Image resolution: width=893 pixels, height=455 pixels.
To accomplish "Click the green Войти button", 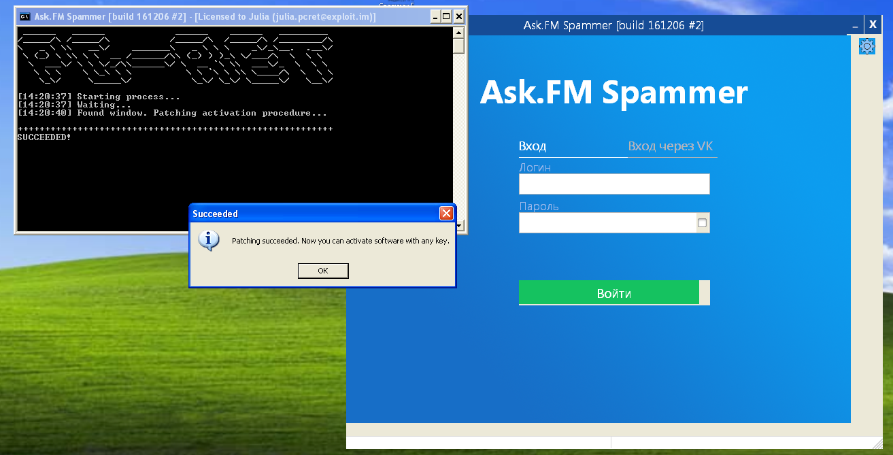I will coord(609,293).
